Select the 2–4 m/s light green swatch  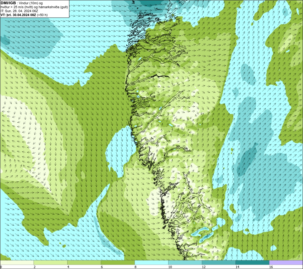pyautogui.click(x=50, y=263)
